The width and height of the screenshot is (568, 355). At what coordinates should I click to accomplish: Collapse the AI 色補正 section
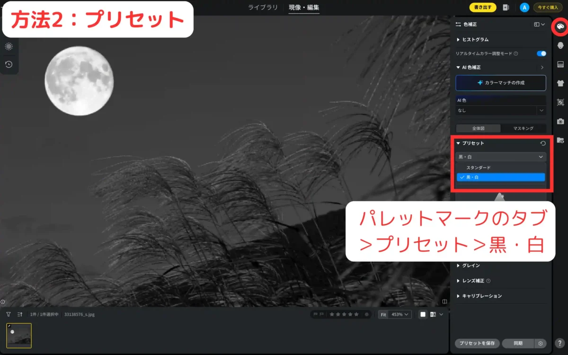(458, 68)
